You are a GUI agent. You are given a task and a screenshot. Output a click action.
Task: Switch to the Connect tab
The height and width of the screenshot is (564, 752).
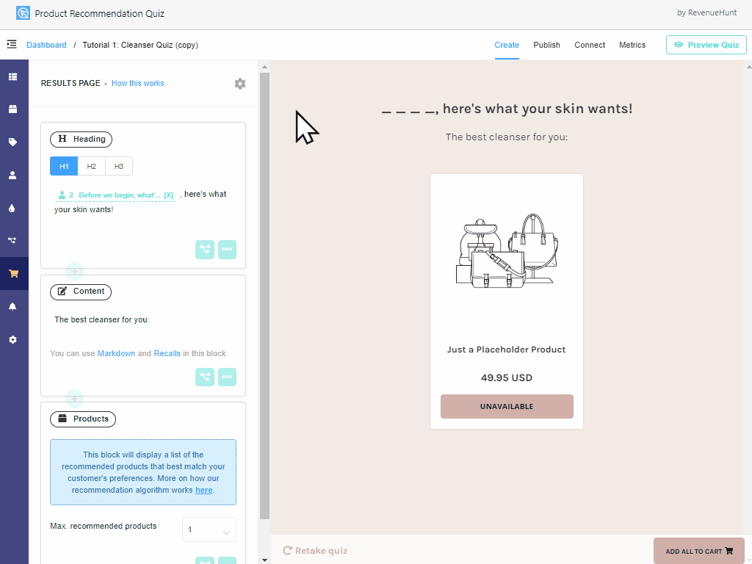590,45
